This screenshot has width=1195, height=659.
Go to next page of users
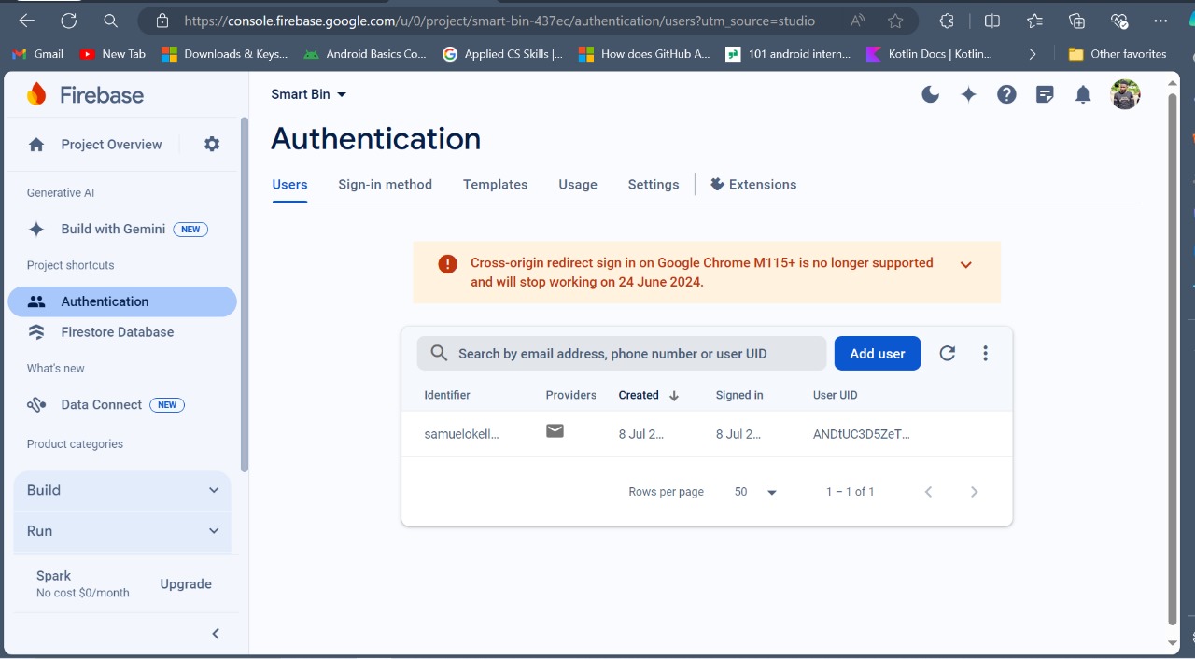[974, 492]
